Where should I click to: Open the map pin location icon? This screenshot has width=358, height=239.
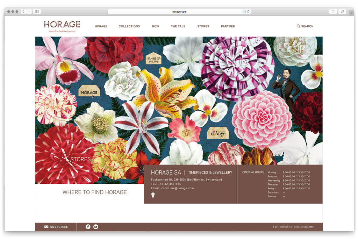click(x=153, y=195)
